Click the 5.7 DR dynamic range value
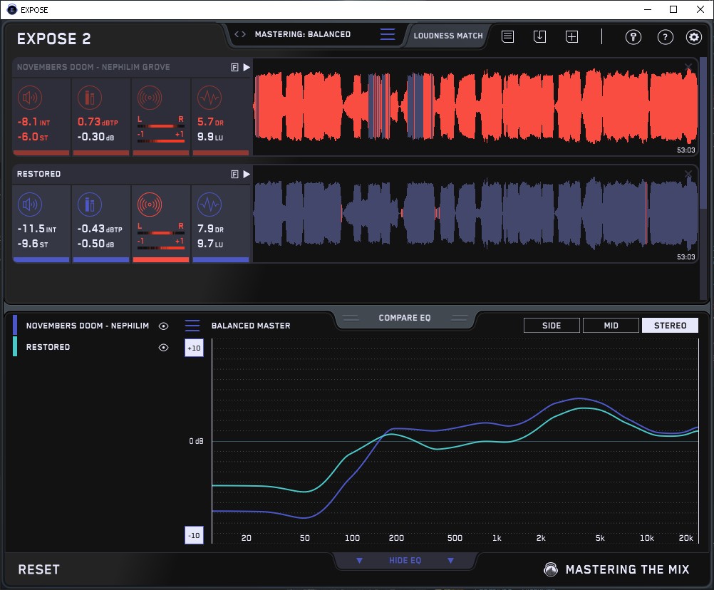This screenshot has width=714, height=590. (210, 122)
